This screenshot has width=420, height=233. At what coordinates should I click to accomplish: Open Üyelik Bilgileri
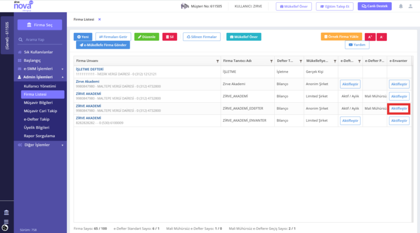(x=37, y=128)
